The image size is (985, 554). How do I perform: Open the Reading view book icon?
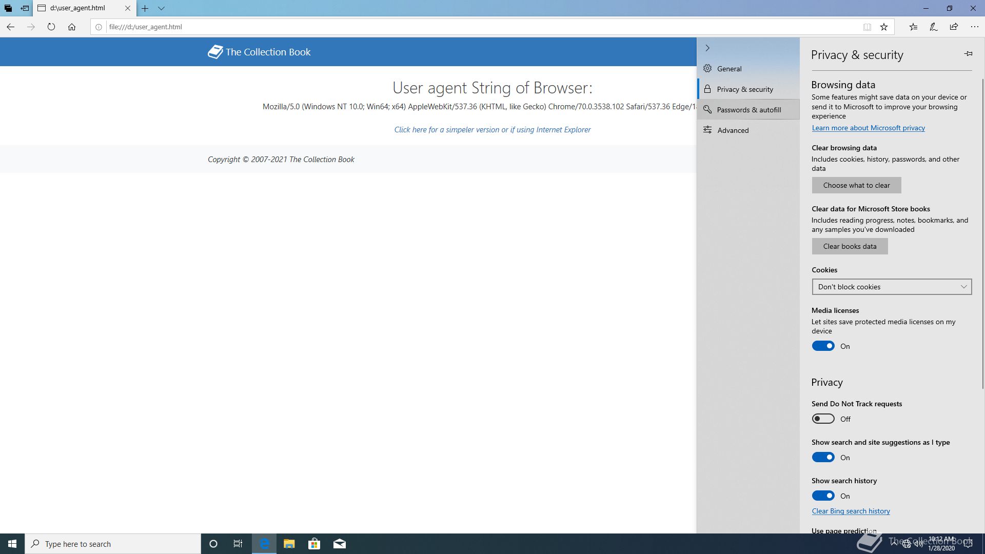click(x=867, y=27)
